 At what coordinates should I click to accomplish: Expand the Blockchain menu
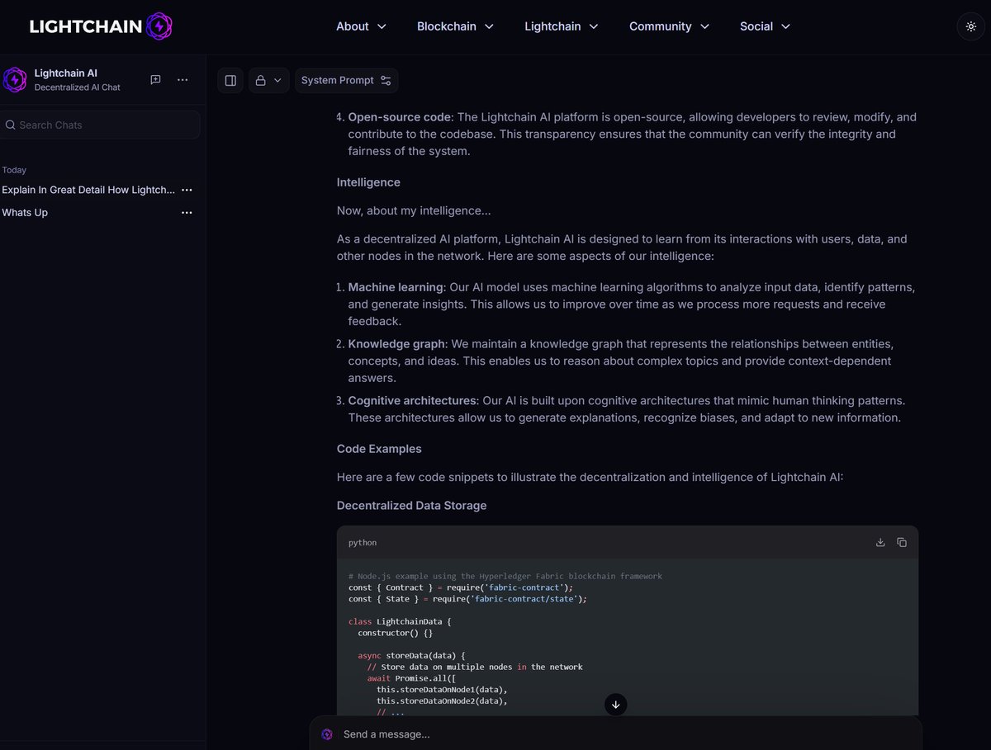pos(455,26)
